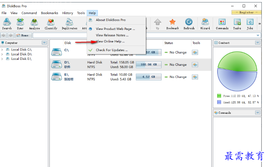Open the Tasks toolbar icon
The height and width of the screenshot is (167, 267).
point(237,24)
